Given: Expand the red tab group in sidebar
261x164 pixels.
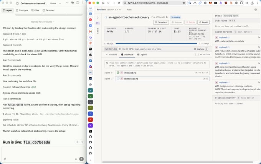Looking at the screenshot, I should click(x=90, y=119).
